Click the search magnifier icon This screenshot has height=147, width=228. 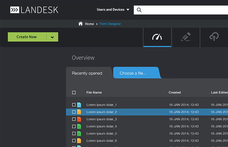[x=139, y=10]
